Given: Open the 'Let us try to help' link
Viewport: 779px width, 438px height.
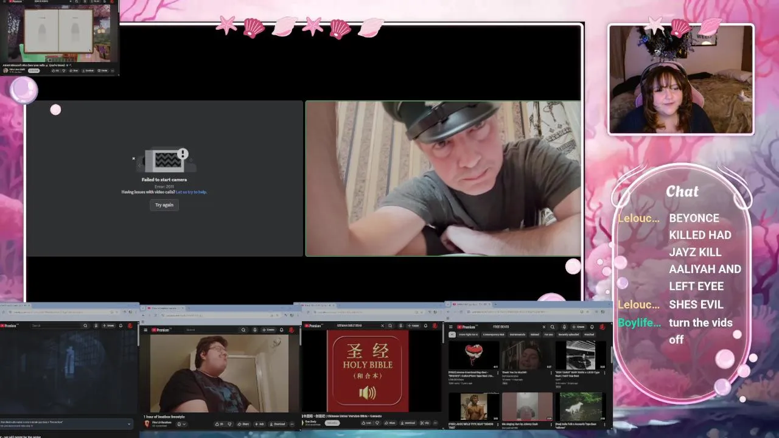Looking at the screenshot, I should tap(191, 192).
